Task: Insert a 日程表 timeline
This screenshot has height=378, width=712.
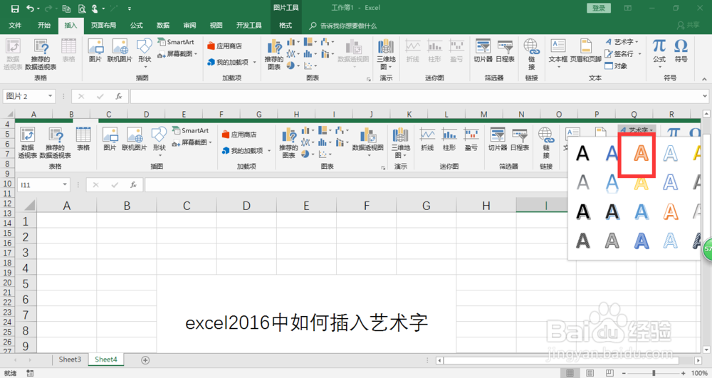Action: point(505,51)
